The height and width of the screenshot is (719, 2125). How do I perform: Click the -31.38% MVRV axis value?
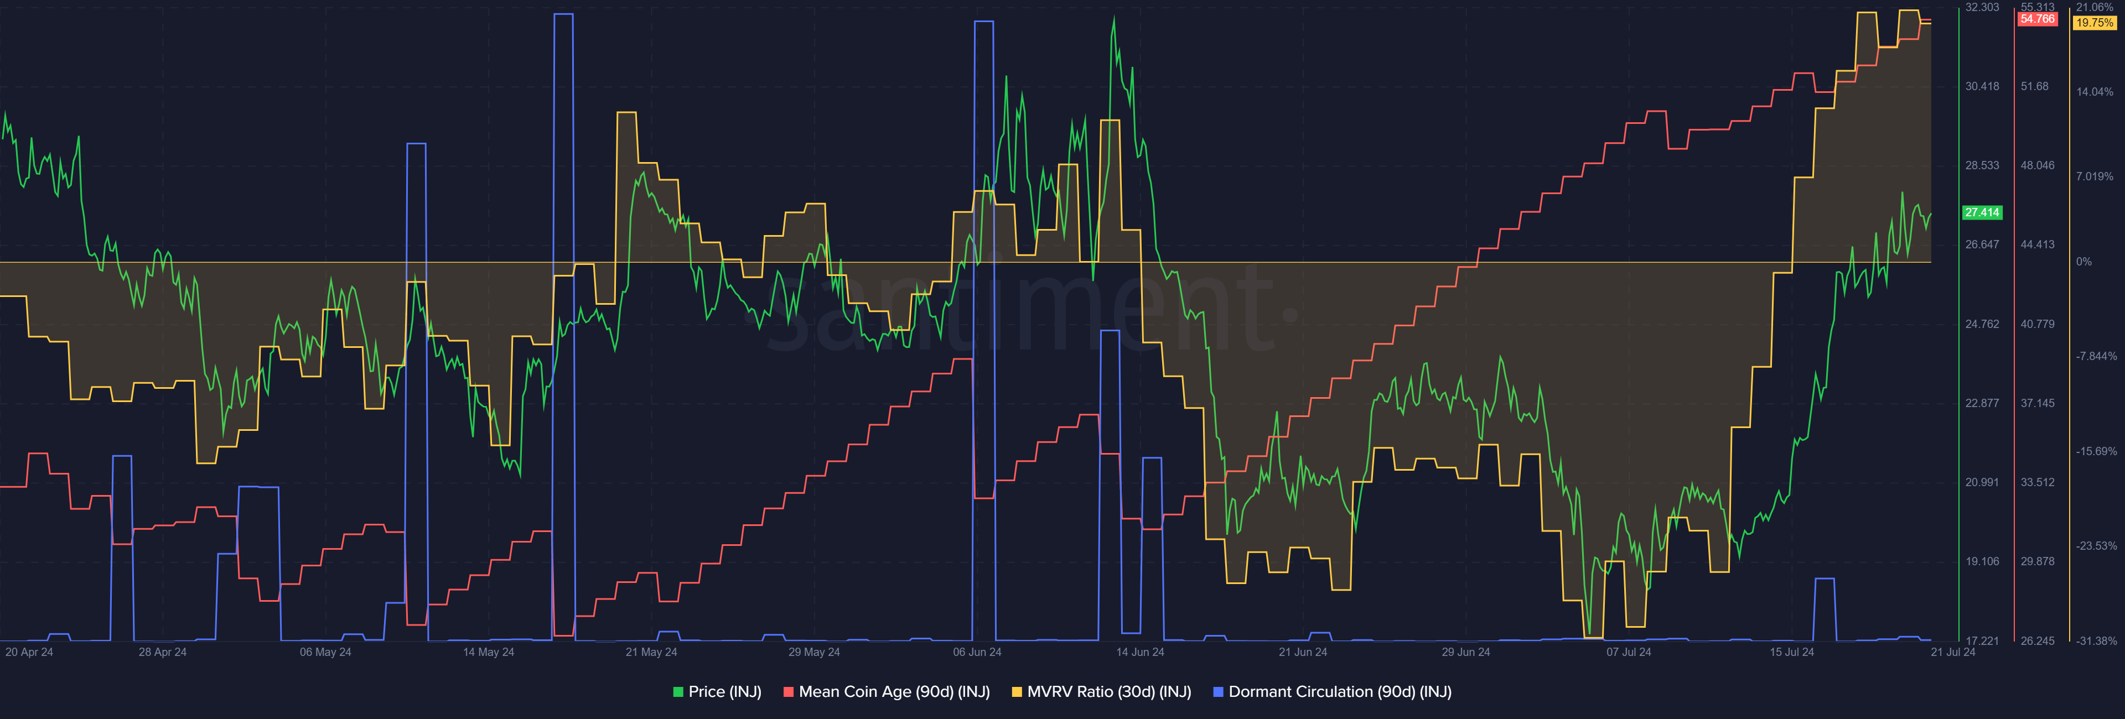coord(2096,640)
